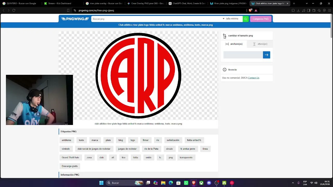Open the Xbox app from the taskbar
The image size is (333, 187).
point(201,183)
